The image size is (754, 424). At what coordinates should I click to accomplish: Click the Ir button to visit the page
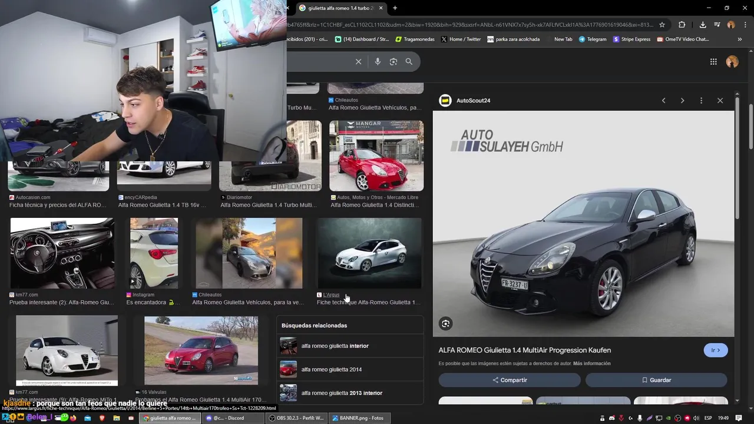[x=716, y=350]
